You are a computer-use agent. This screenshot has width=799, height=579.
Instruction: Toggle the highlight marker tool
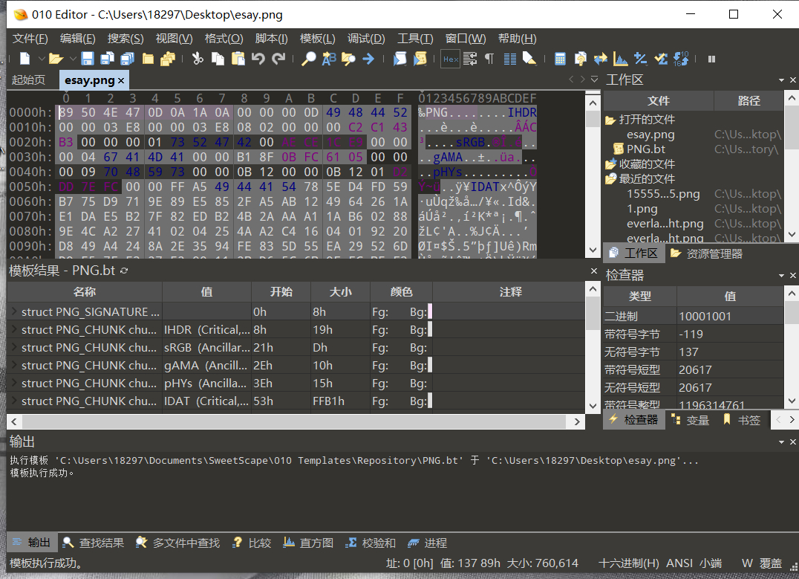click(x=529, y=59)
